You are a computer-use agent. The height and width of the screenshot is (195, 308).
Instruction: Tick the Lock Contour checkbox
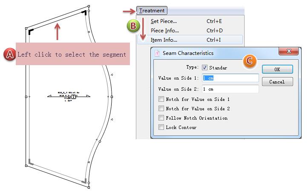pos(161,127)
